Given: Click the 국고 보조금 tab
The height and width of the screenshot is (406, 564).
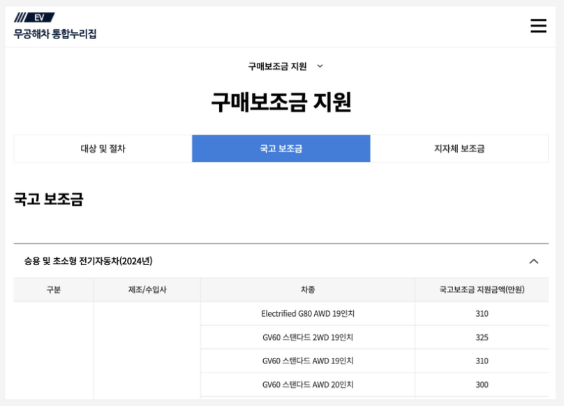Looking at the screenshot, I should 281,148.
